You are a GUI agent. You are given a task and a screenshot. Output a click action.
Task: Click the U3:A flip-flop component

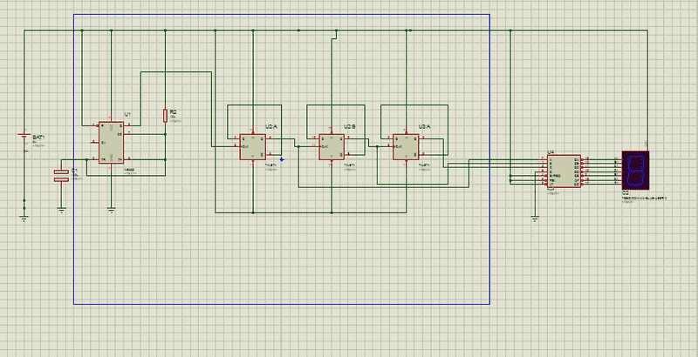click(405, 146)
